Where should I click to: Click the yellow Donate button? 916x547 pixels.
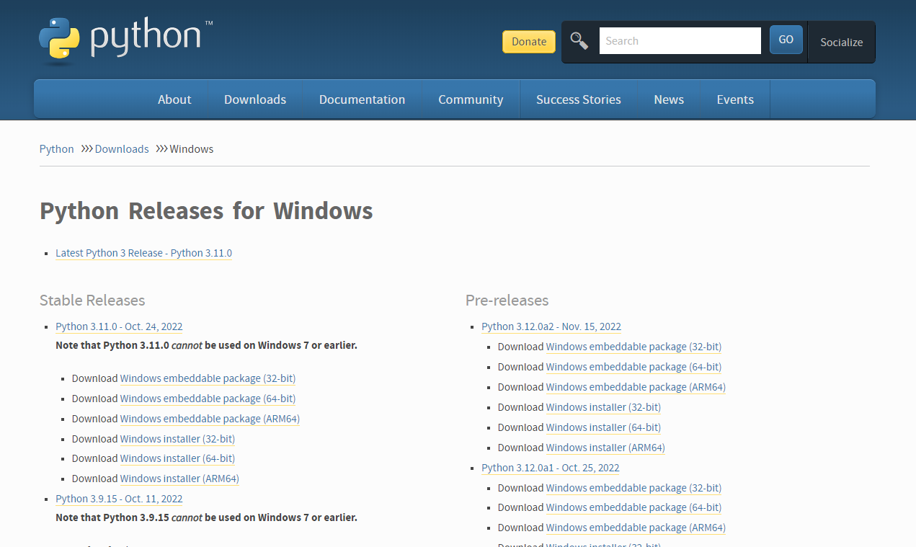[529, 42]
